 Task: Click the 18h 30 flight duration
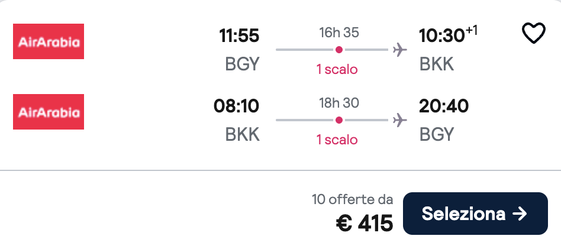click(x=339, y=103)
